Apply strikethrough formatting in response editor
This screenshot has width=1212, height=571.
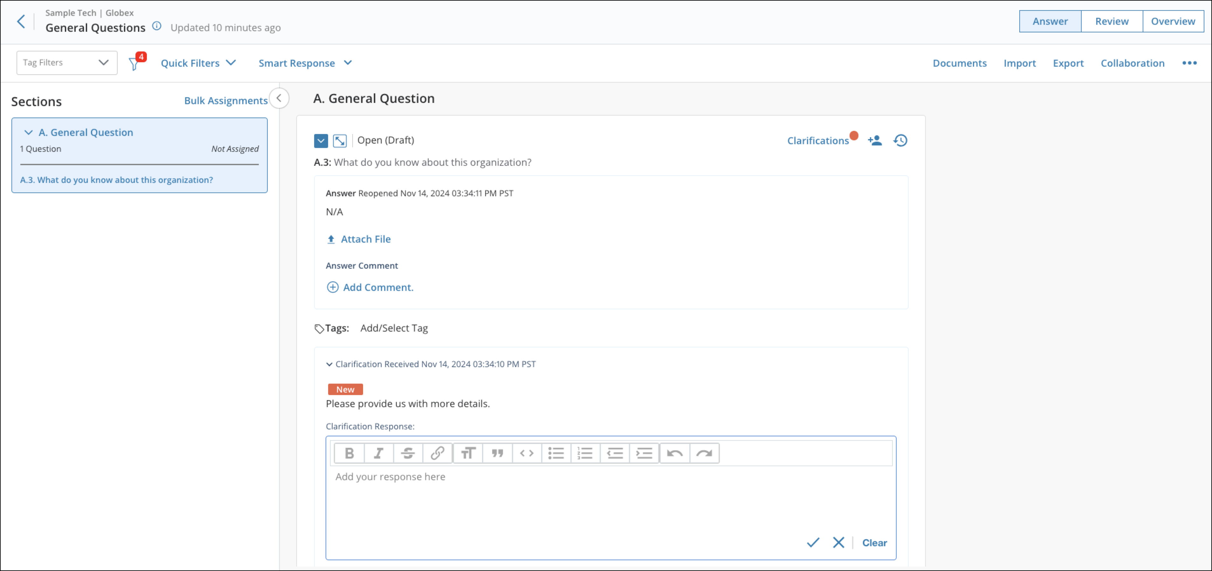point(408,453)
